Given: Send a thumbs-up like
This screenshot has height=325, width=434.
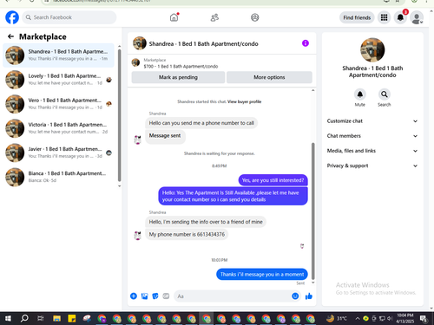Looking at the screenshot, I should tap(309, 296).
